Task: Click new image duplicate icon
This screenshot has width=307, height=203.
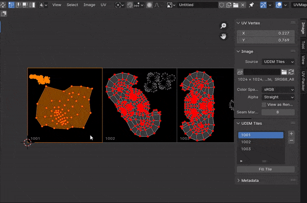Action: (x=229, y=5)
